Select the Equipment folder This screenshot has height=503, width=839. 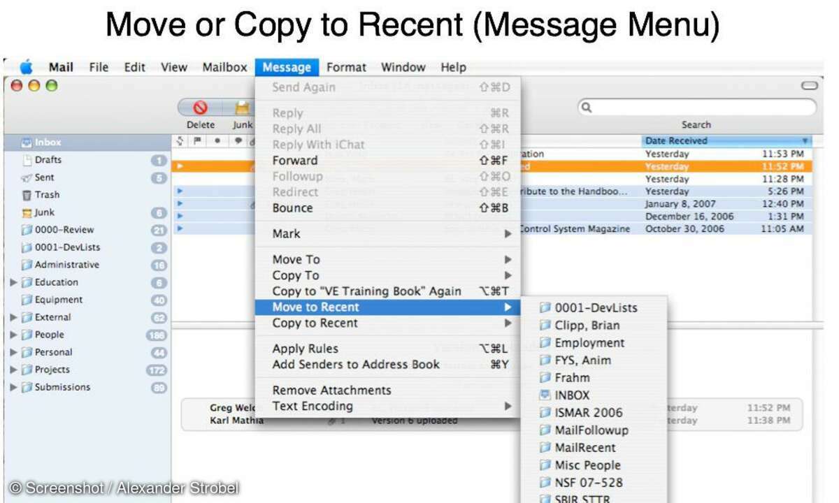point(59,300)
